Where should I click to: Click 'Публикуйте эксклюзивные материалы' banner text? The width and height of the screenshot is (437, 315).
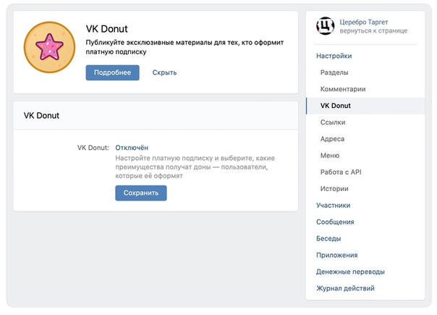pyautogui.click(x=184, y=47)
